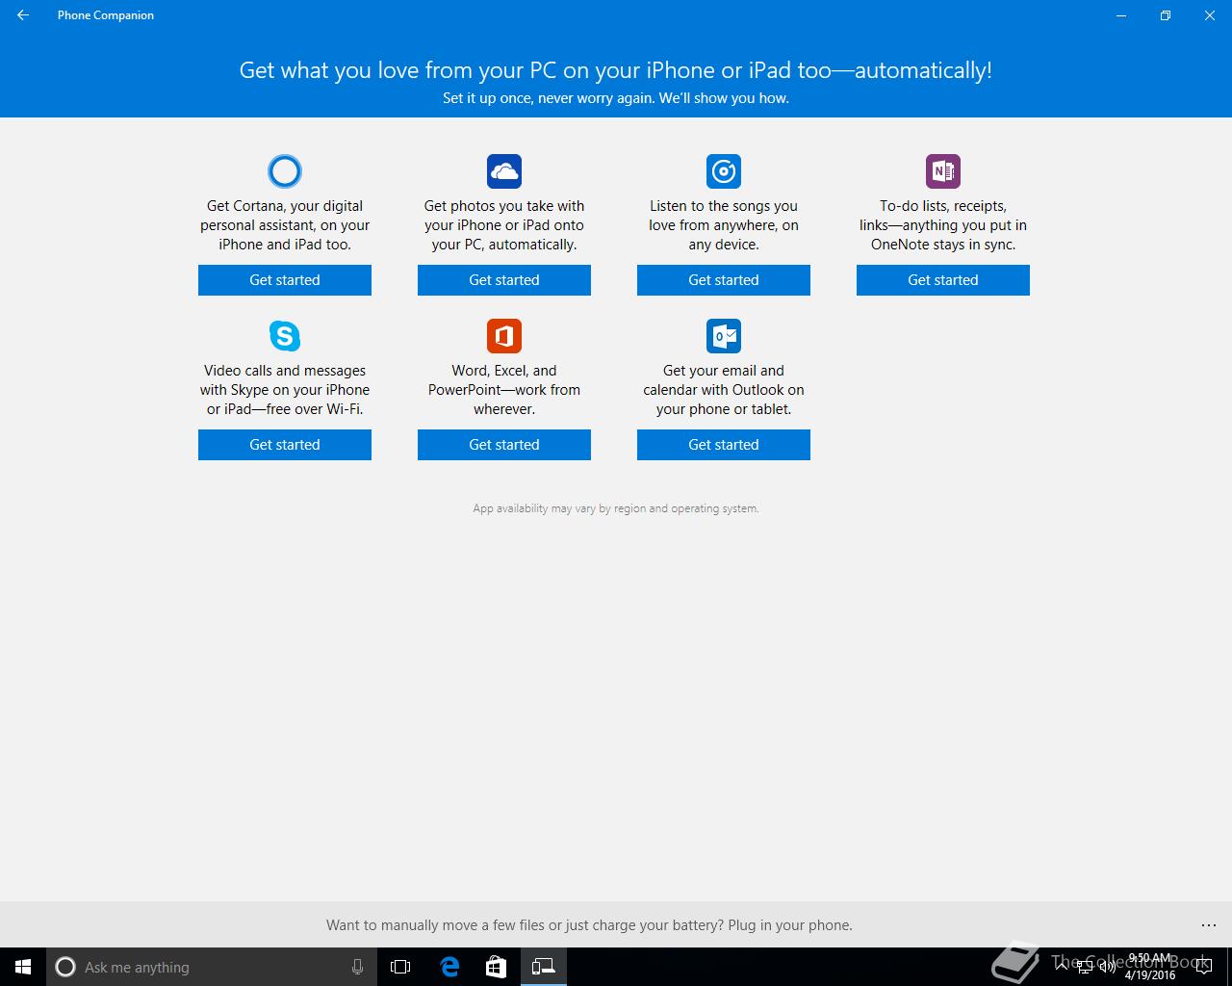Image resolution: width=1232 pixels, height=986 pixels.
Task: Get started with Outlook email
Action: (x=724, y=445)
